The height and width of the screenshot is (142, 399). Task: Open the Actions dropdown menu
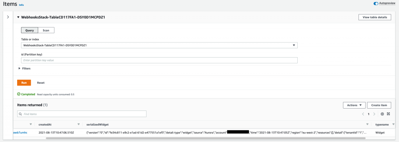354,105
